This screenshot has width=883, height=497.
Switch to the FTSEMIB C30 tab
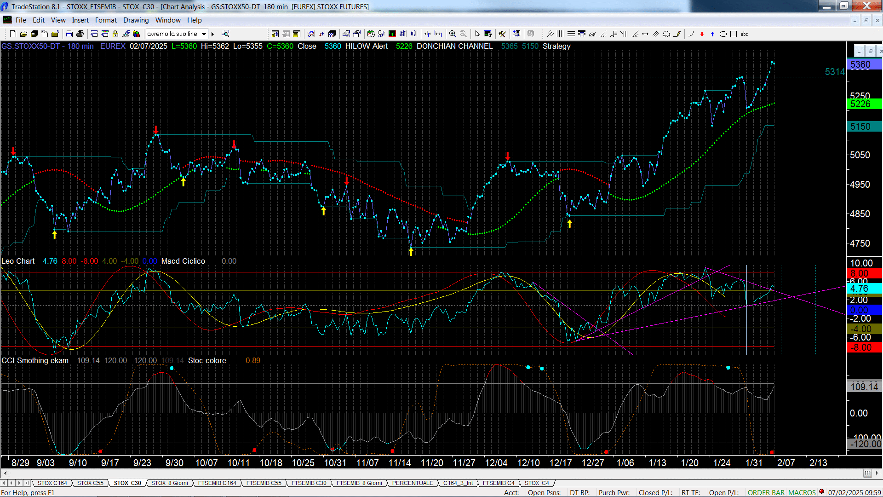click(x=309, y=483)
